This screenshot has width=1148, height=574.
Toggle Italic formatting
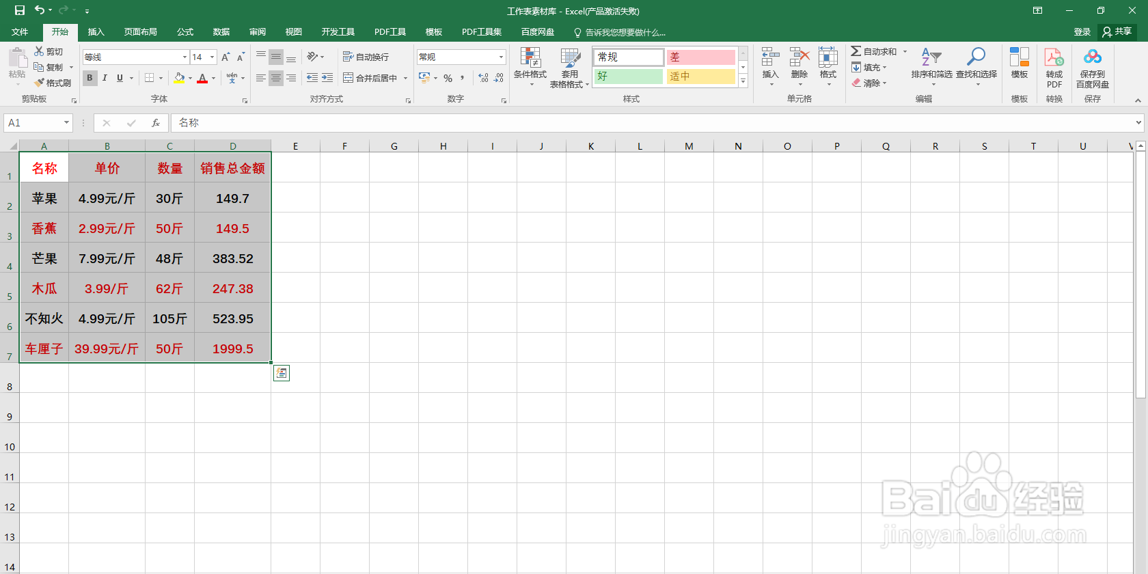tap(105, 78)
